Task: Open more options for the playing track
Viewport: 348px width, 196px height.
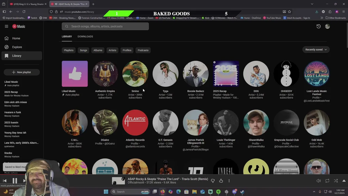Action: (229, 181)
